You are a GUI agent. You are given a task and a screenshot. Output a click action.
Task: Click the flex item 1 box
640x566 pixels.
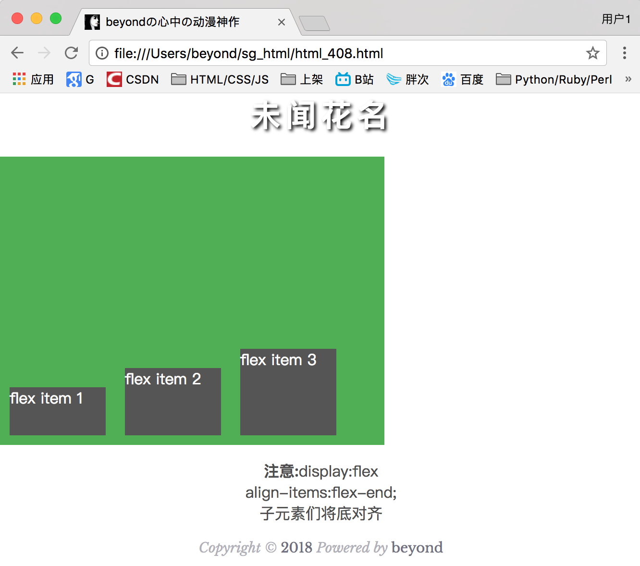coord(58,411)
